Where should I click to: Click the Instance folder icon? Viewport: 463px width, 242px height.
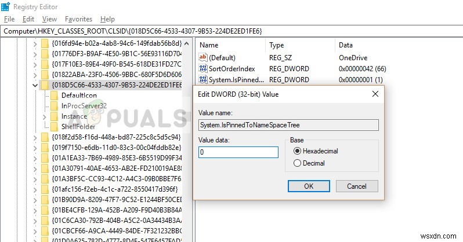55,116
